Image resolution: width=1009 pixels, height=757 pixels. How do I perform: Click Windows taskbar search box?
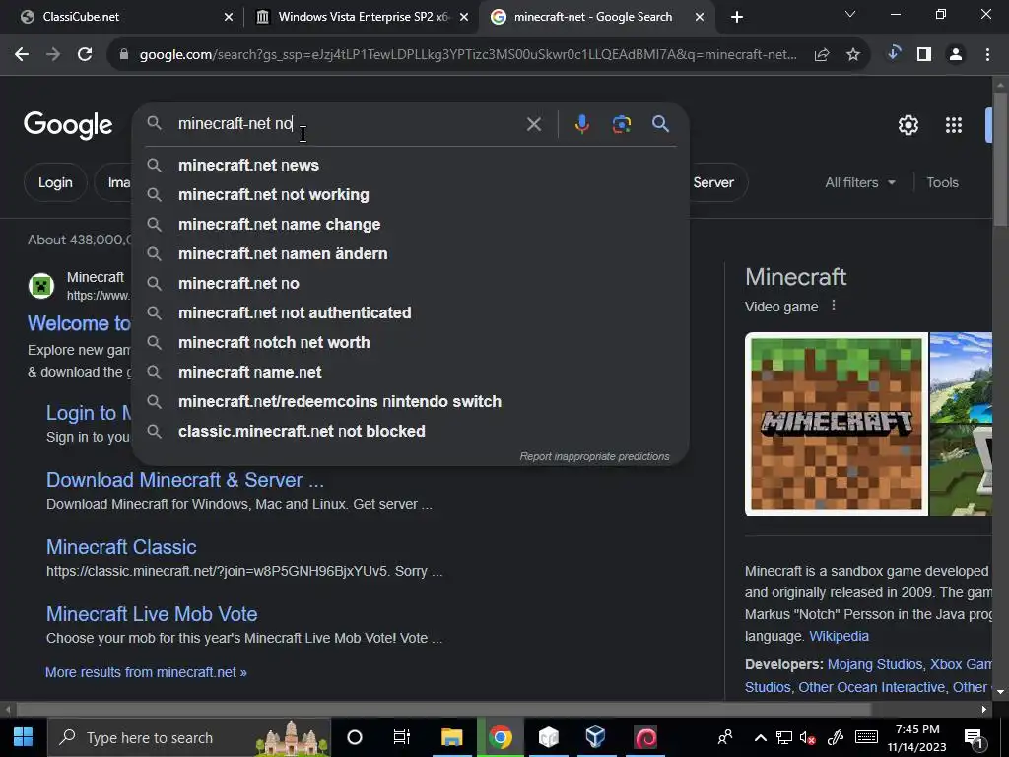click(190, 737)
